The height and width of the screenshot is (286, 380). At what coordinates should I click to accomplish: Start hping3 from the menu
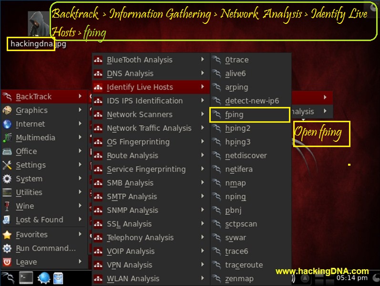coord(251,142)
